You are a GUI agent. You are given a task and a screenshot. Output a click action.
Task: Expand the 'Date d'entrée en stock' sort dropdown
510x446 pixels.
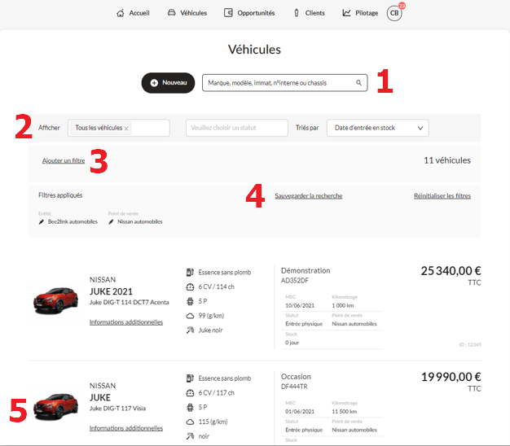pyautogui.click(x=378, y=128)
